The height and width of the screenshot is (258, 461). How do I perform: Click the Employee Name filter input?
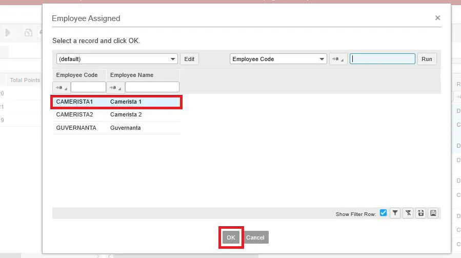click(x=152, y=87)
